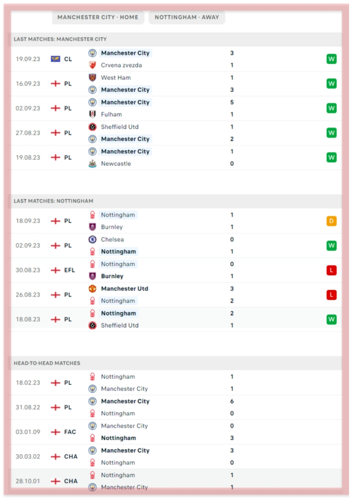Screen dimensions: 351x498
Task: Switch to Nottingham - Away tab
Action: click(187, 17)
